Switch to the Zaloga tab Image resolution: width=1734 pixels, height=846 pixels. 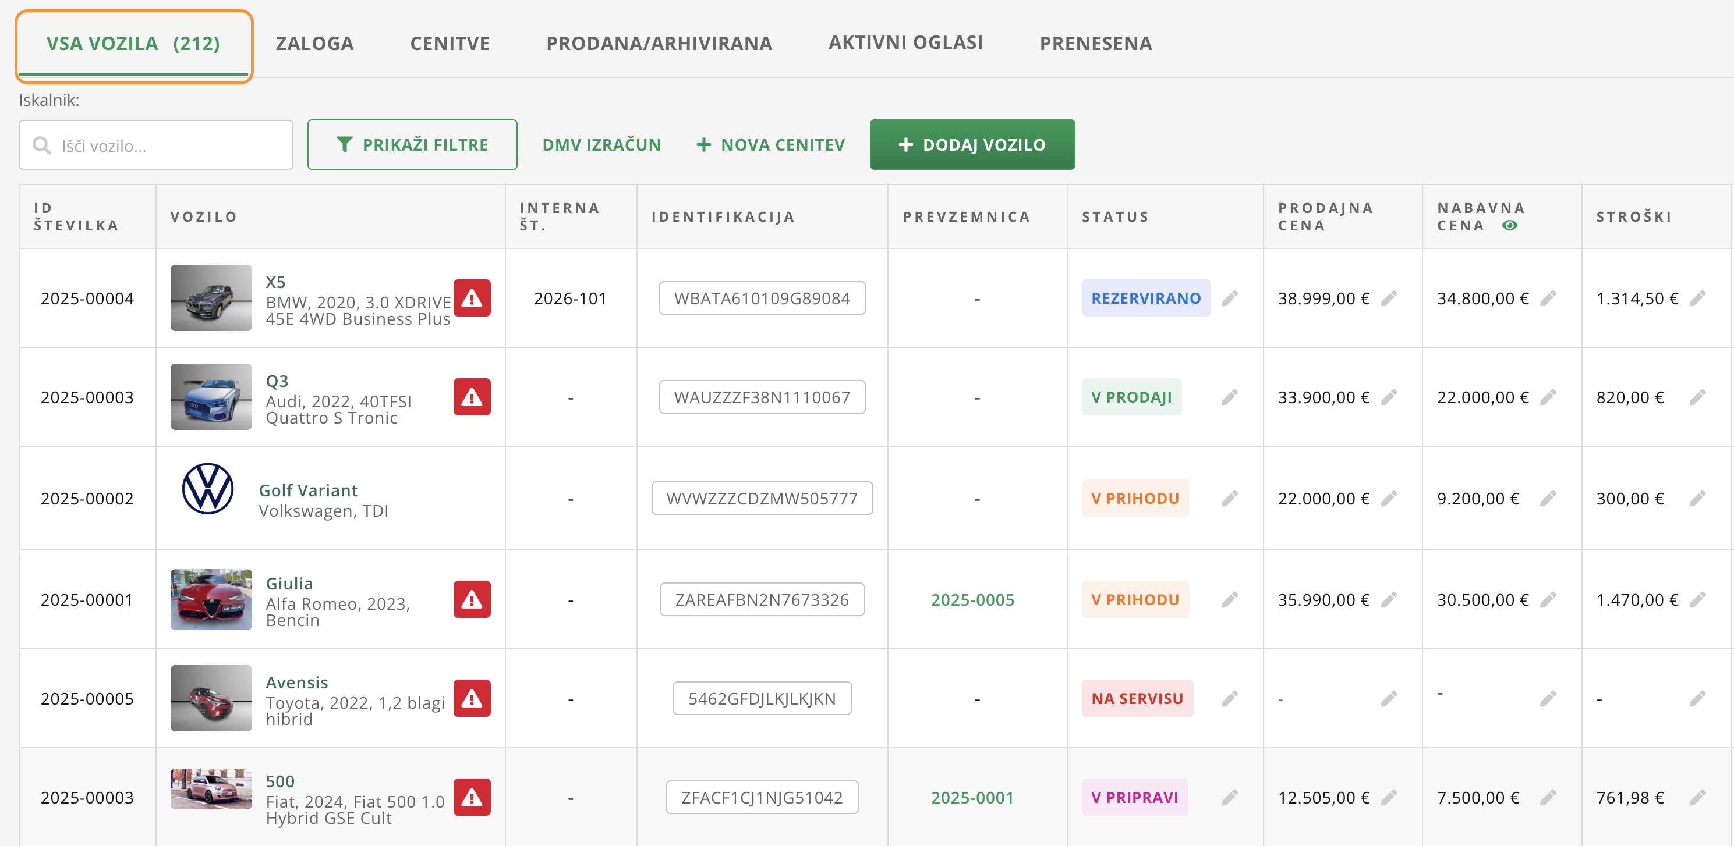(x=314, y=43)
